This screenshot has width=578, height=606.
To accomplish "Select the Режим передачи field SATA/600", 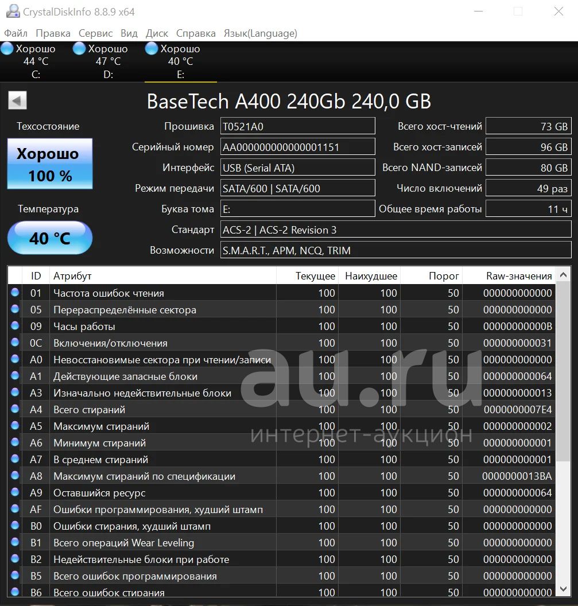I will click(298, 188).
